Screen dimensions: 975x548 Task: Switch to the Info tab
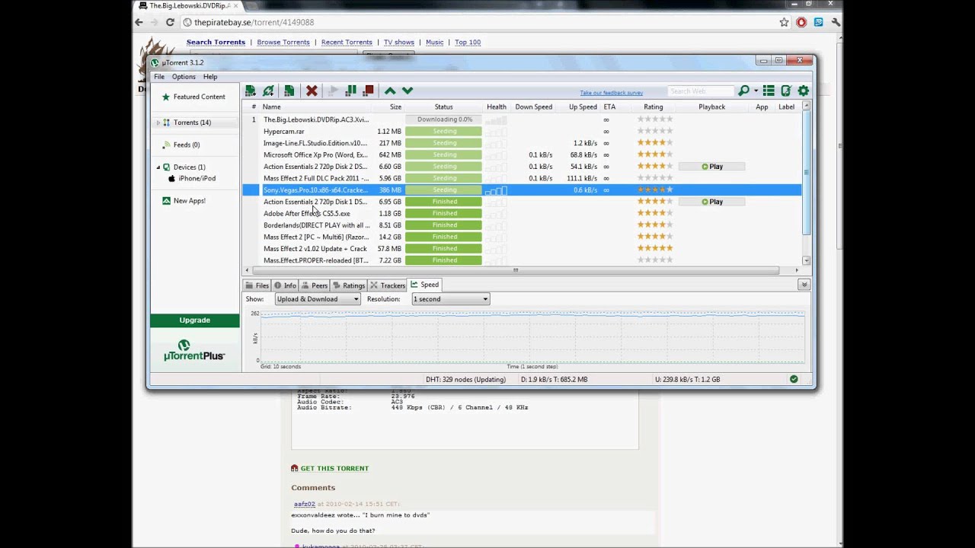click(x=285, y=285)
